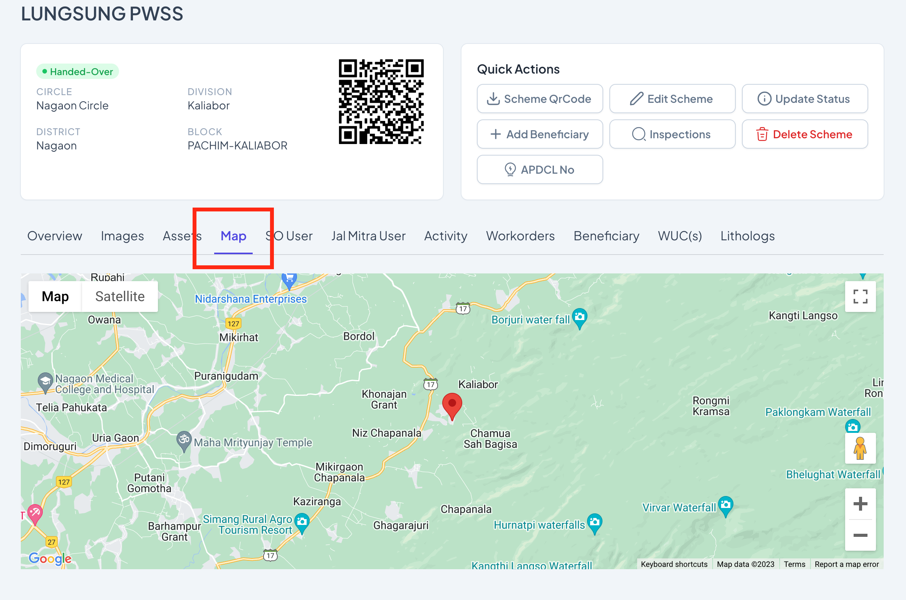Click the Simang Rural Agro Tourism Resort pin
906x600 pixels.
click(302, 523)
